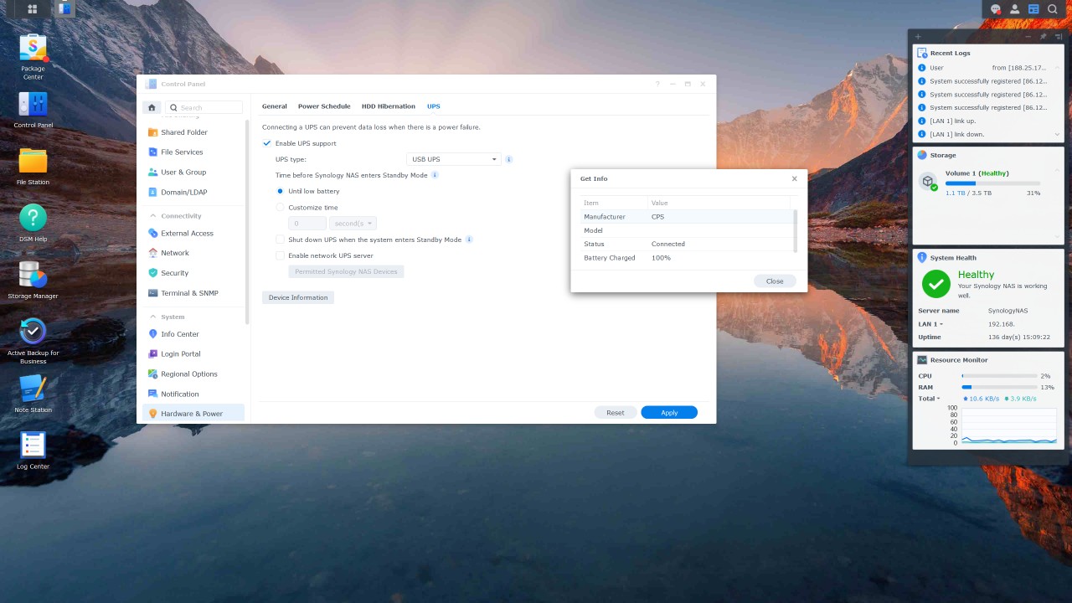Screen dimensions: 1072x603
Task: Switch to the HDD Hibernation tab
Action: [388, 106]
